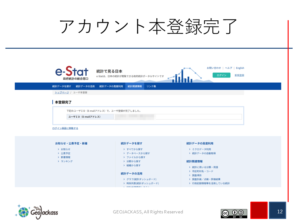Open the ヘルプ link
The image size is (296, 222).
click(x=228, y=68)
